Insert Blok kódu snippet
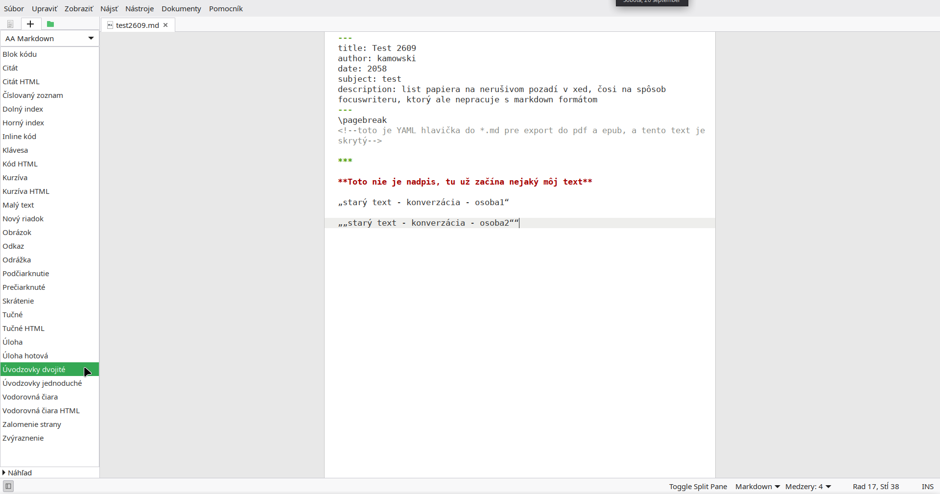This screenshot has width=940, height=494. [x=49, y=54]
